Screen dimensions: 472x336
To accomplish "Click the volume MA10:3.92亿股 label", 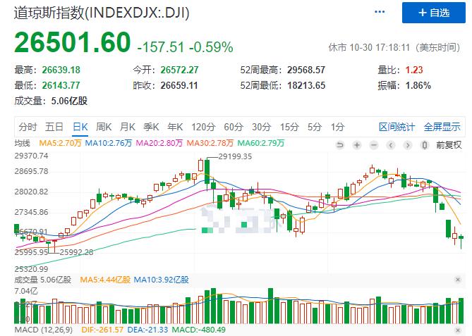I will click(x=161, y=280).
